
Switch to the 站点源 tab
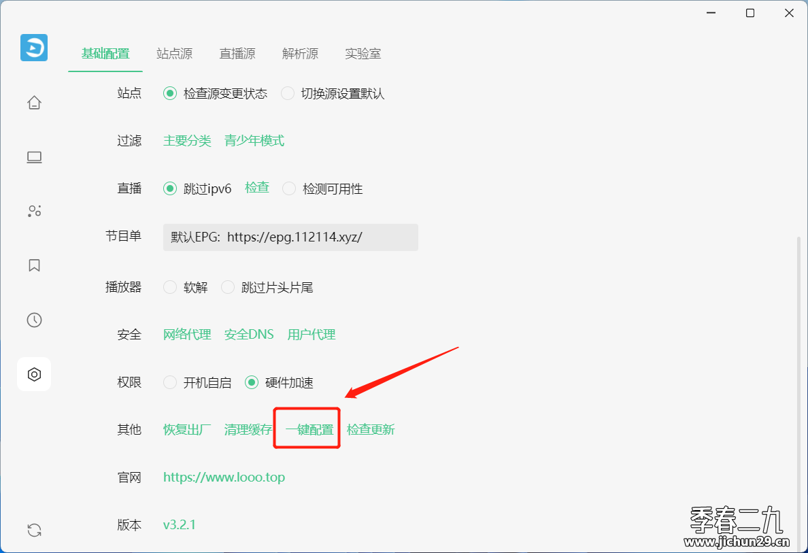(175, 54)
